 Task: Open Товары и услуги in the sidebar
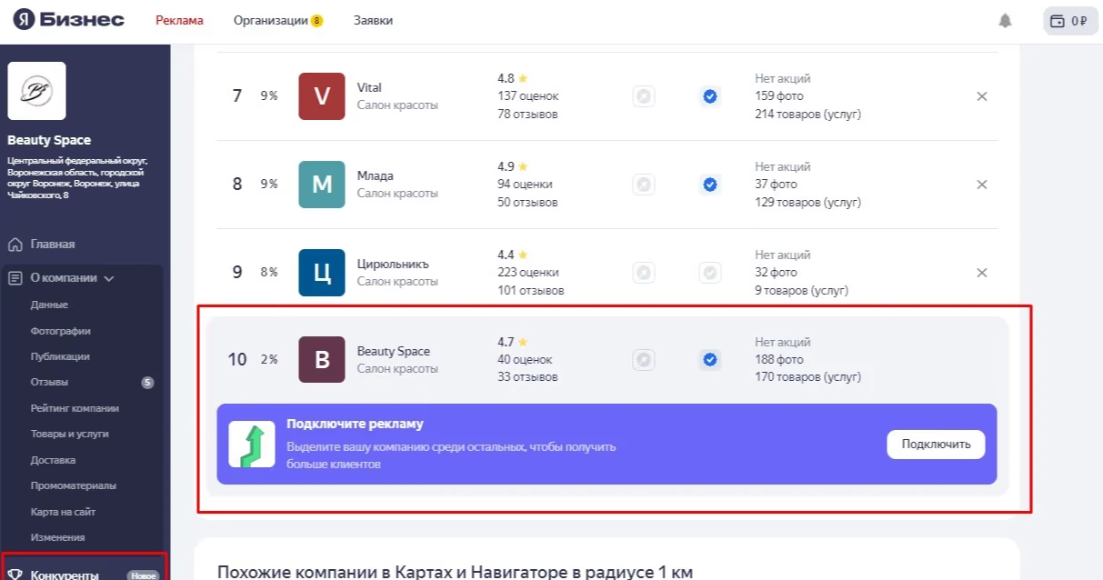pyautogui.click(x=69, y=434)
